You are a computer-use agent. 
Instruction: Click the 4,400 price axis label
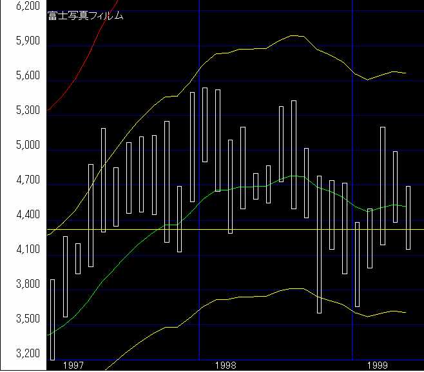tap(27, 215)
